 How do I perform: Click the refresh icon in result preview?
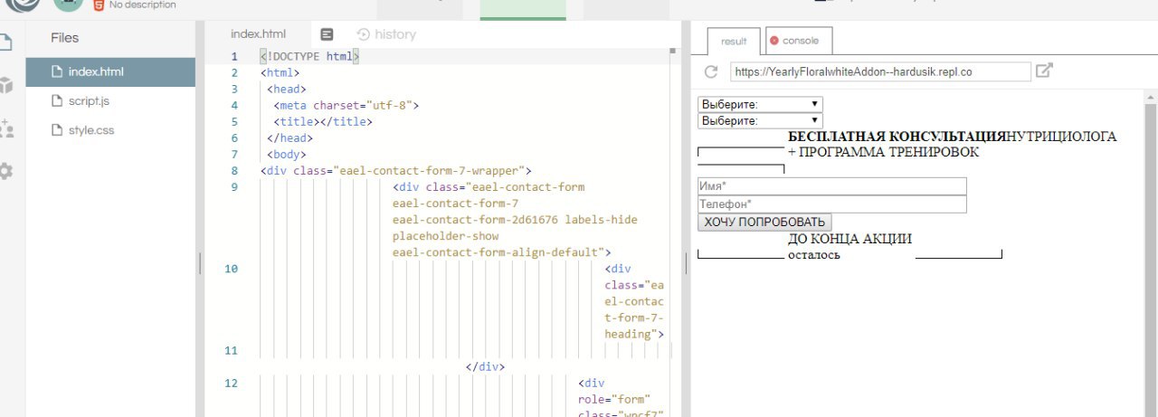tap(711, 71)
